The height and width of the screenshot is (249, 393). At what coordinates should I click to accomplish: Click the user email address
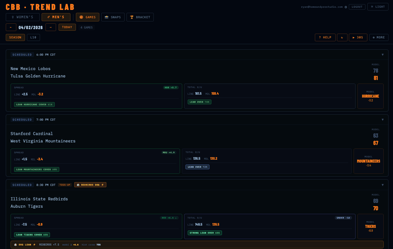tap(322, 7)
